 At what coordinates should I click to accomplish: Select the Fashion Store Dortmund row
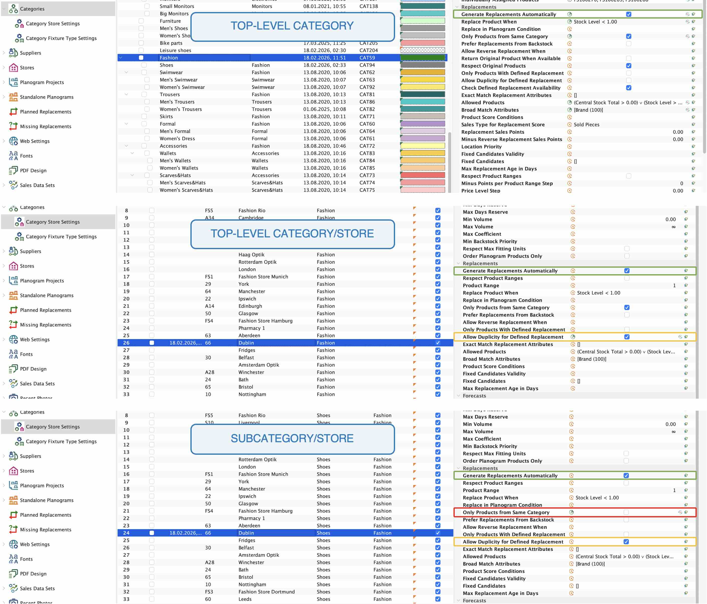(x=285, y=592)
